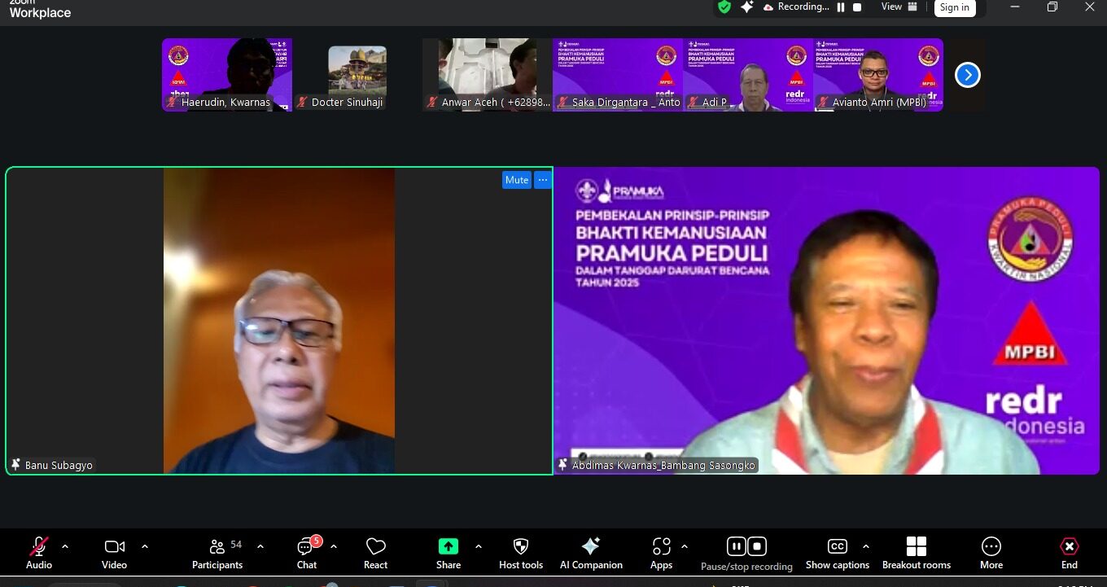Toggle the Video camera button
The height and width of the screenshot is (587, 1107).
coord(114,547)
